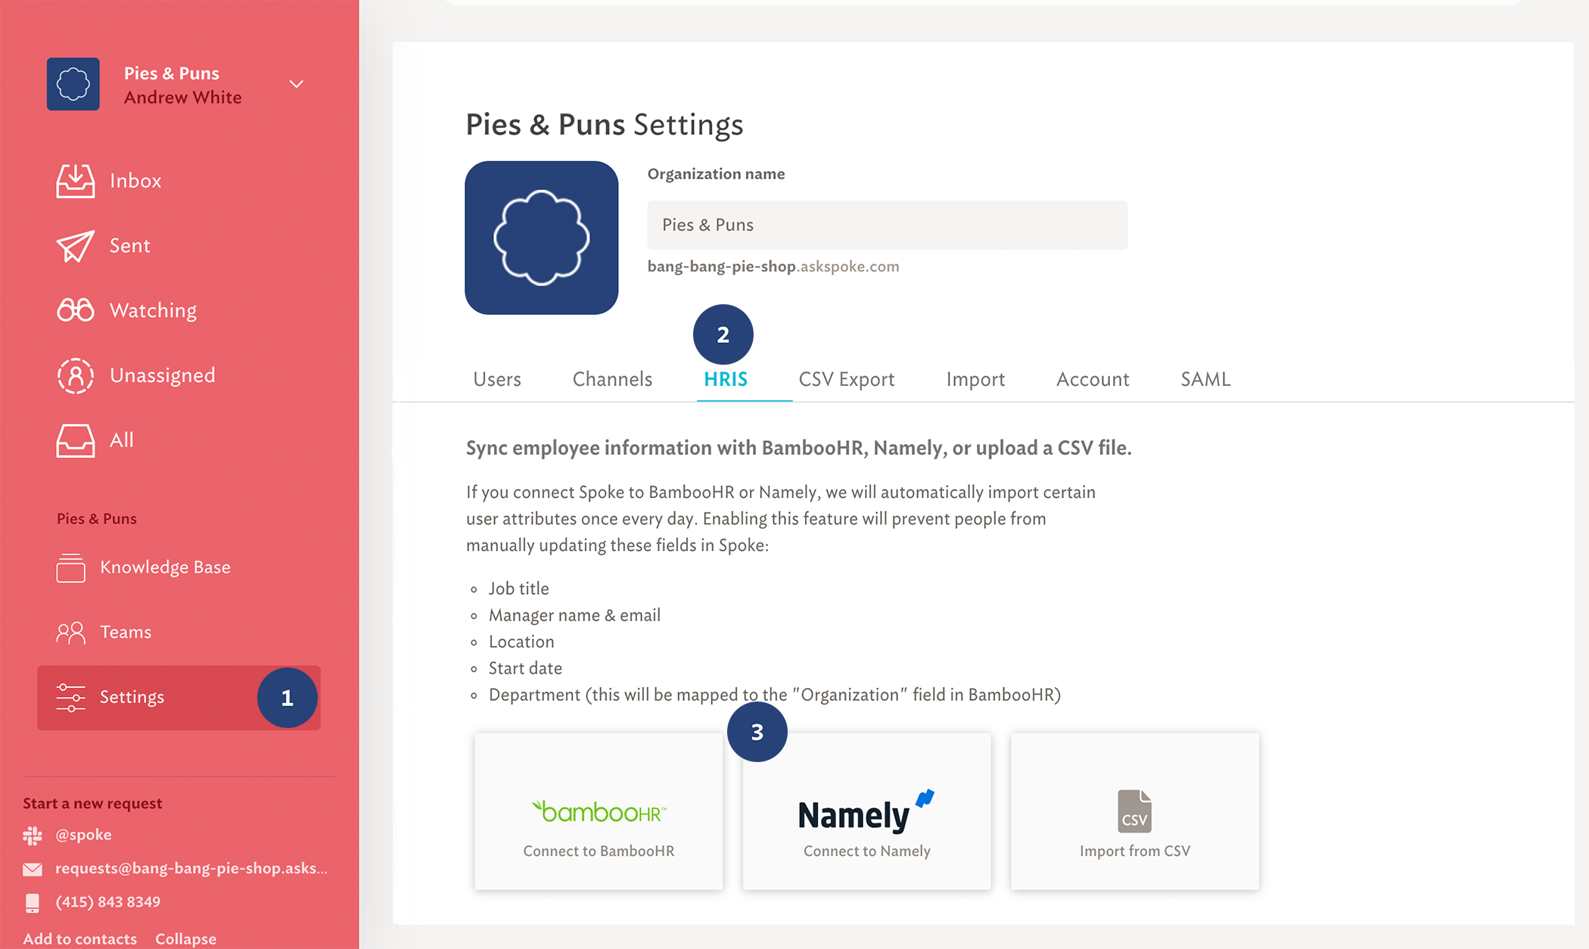The image size is (1589, 949).
Task: Click the organization name input field
Action: click(887, 224)
